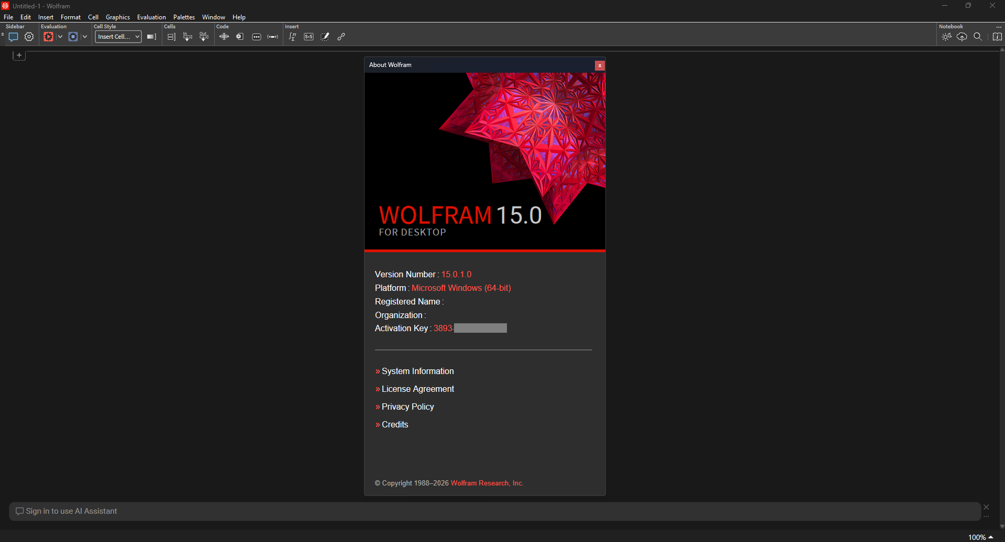
Task: Expand the blue kernel button dropdown arrow
Action: 85,37
